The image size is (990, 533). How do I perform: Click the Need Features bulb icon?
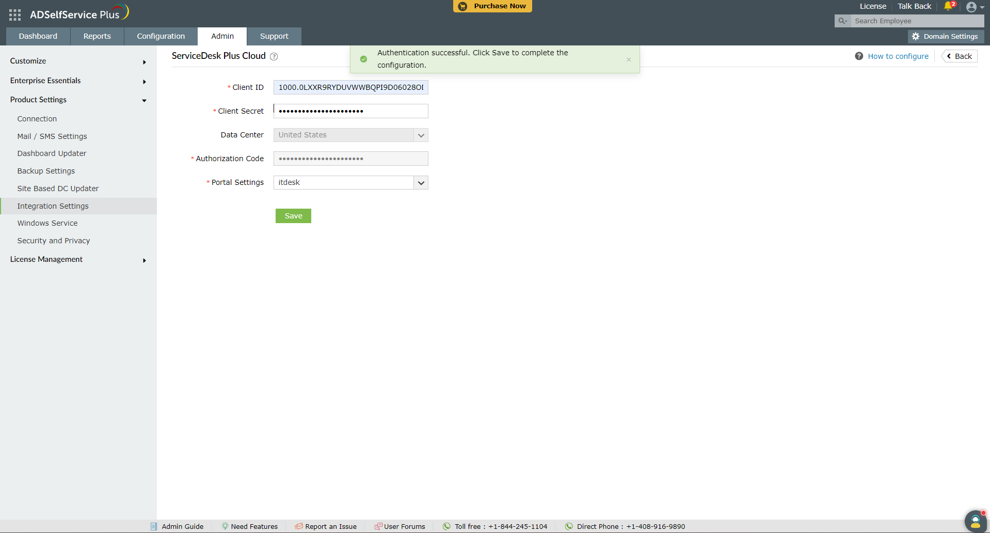point(224,526)
